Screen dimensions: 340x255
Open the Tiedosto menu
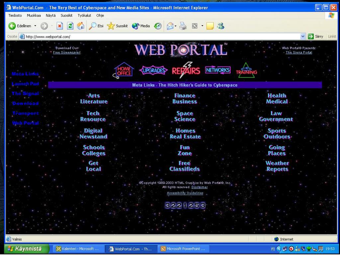point(15,15)
